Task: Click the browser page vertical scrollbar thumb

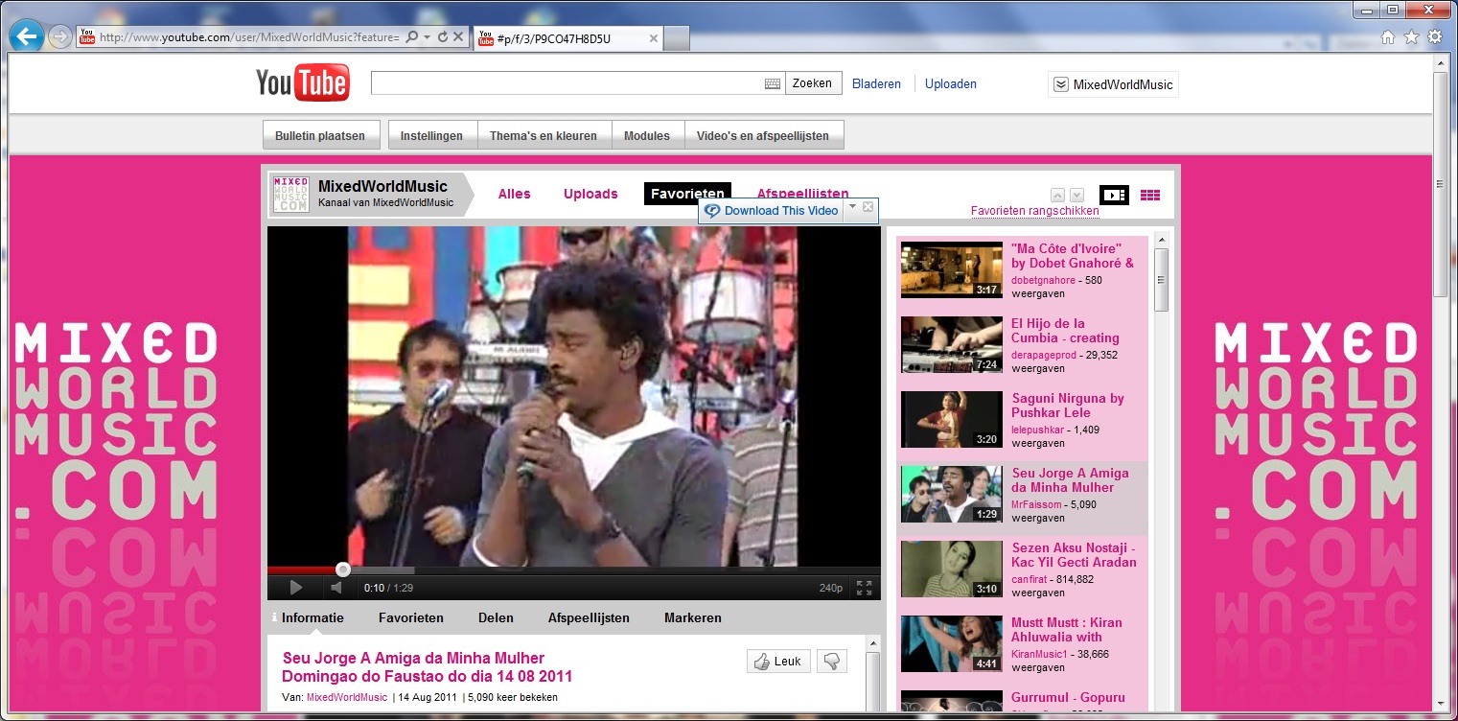Action: point(1440,185)
